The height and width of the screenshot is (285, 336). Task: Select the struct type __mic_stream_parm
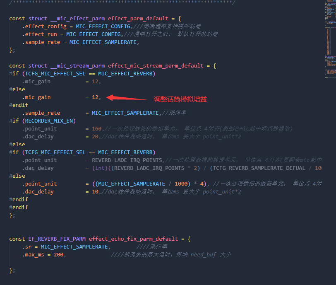click(77, 65)
